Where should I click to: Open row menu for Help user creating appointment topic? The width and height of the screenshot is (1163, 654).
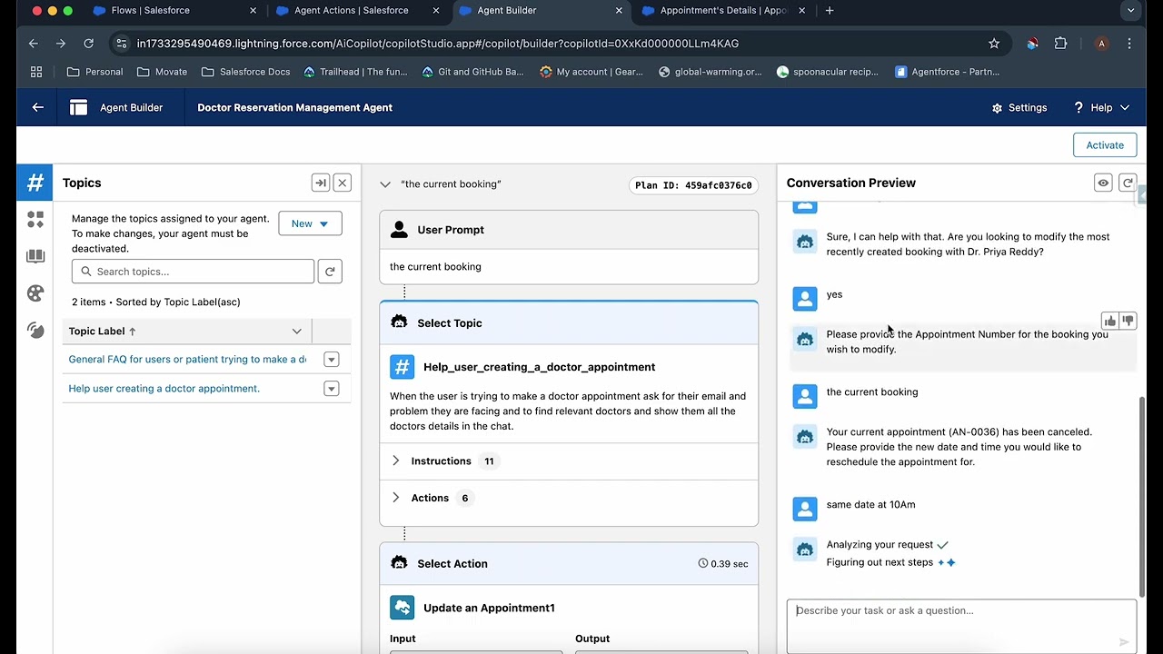point(331,389)
